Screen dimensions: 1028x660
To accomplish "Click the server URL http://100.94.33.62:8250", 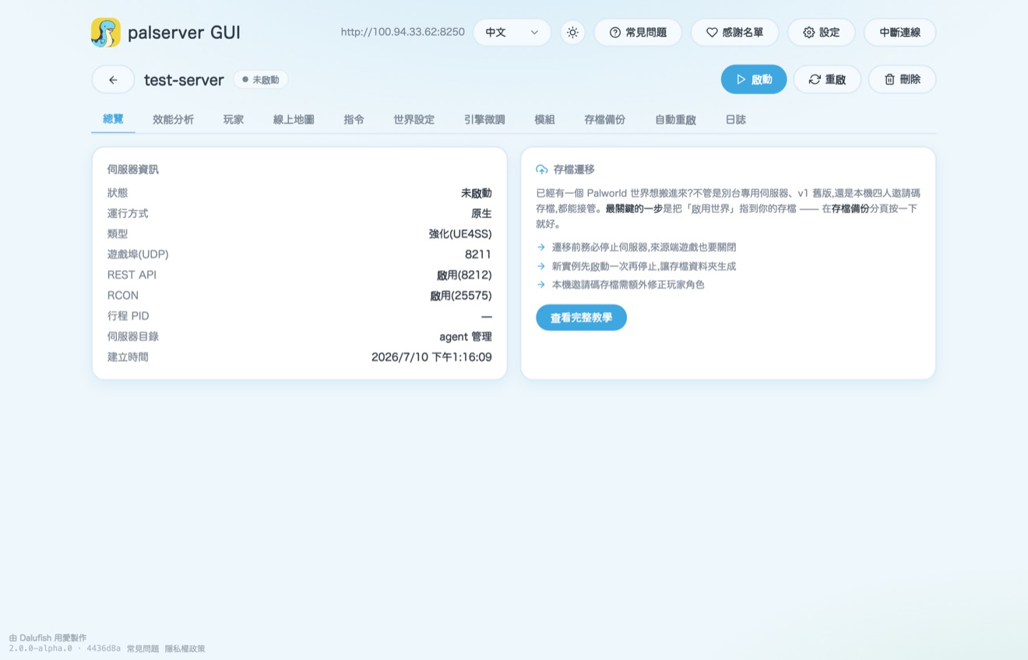I will [x=403, y=33].
